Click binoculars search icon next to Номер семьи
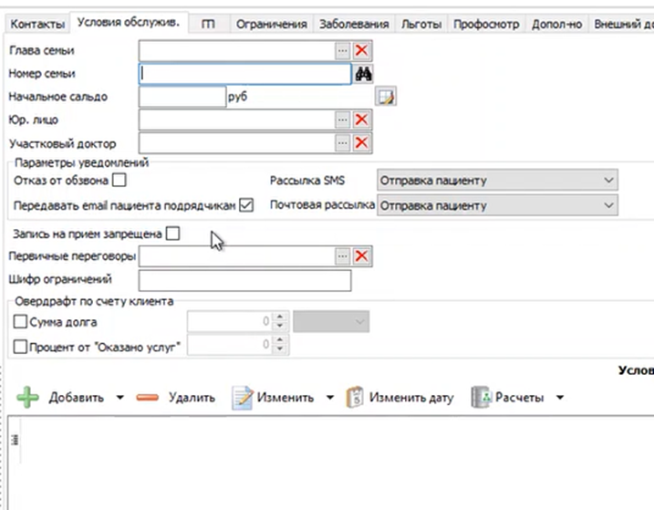This screenshot has width=654, height=510. click(x=363, y=74)
